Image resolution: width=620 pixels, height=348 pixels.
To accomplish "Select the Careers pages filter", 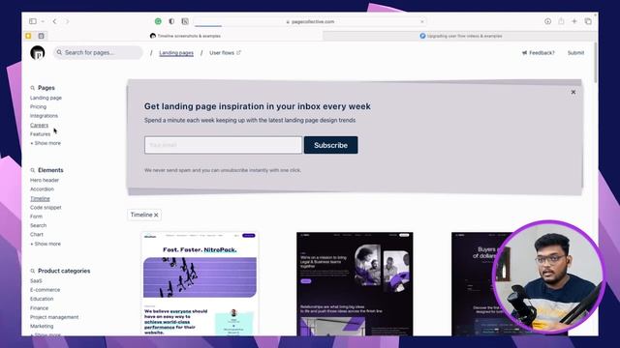I will 39,125.
